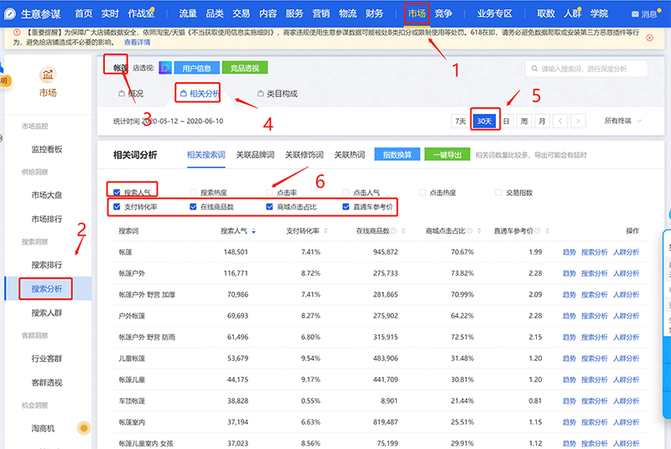Close the yellow warning banner
The width and height of the screenshot is (671, 449).
[x=649, y=38]
